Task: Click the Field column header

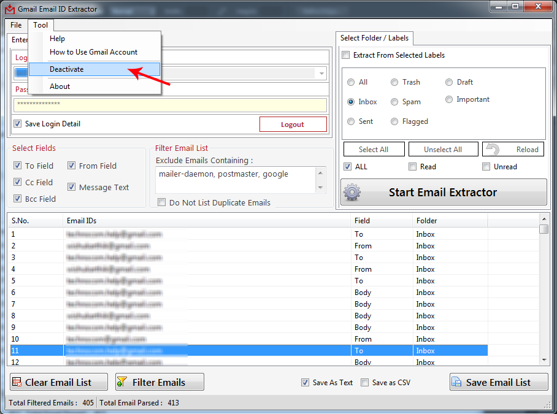Action: (x=382, y=221)
